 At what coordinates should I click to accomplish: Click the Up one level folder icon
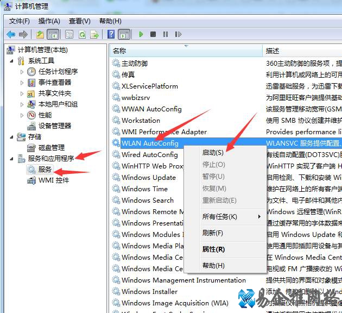[x=40, y=34]
